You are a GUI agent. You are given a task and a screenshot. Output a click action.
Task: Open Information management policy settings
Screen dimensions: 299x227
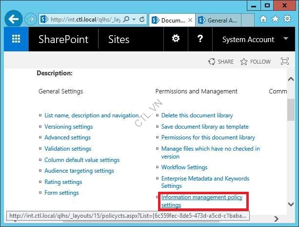pyautogui.click(x=201, y=201)
